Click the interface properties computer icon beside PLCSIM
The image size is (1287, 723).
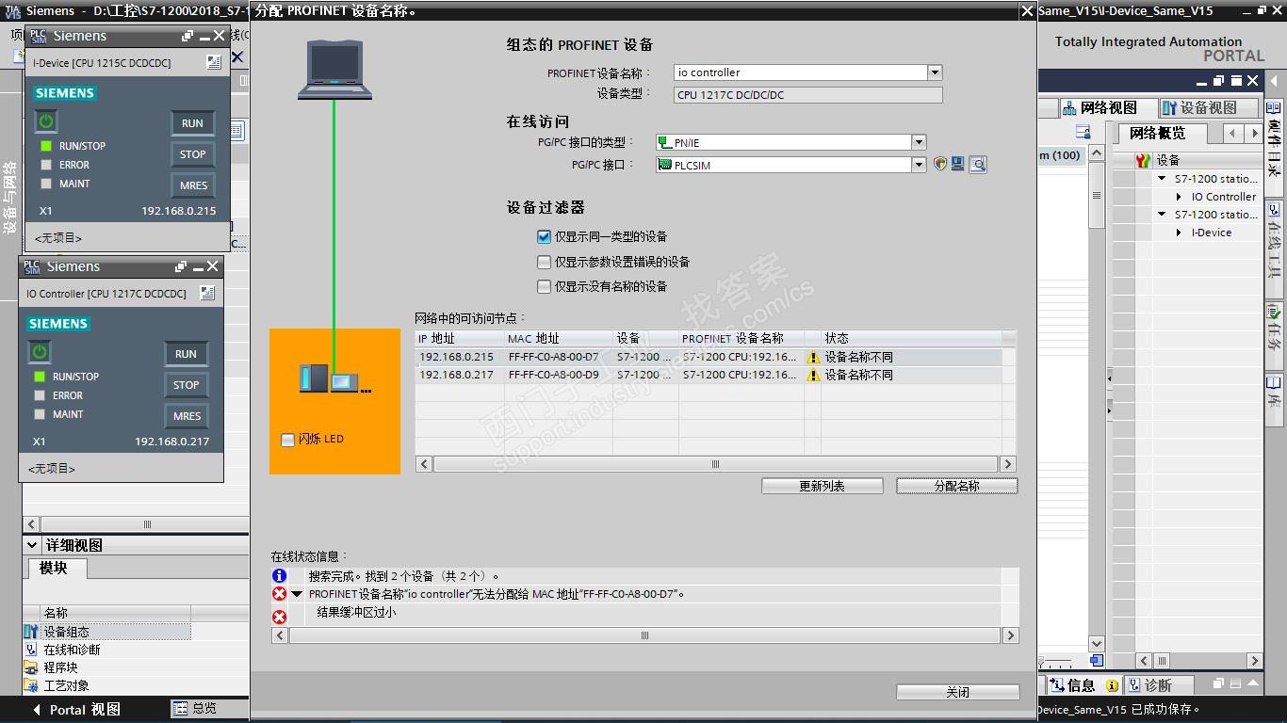pos(957,164)
